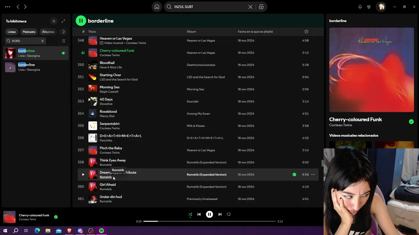Open the second borderline playlist in library
Screen dimensions: 419x235
click(x=36, y=67)
